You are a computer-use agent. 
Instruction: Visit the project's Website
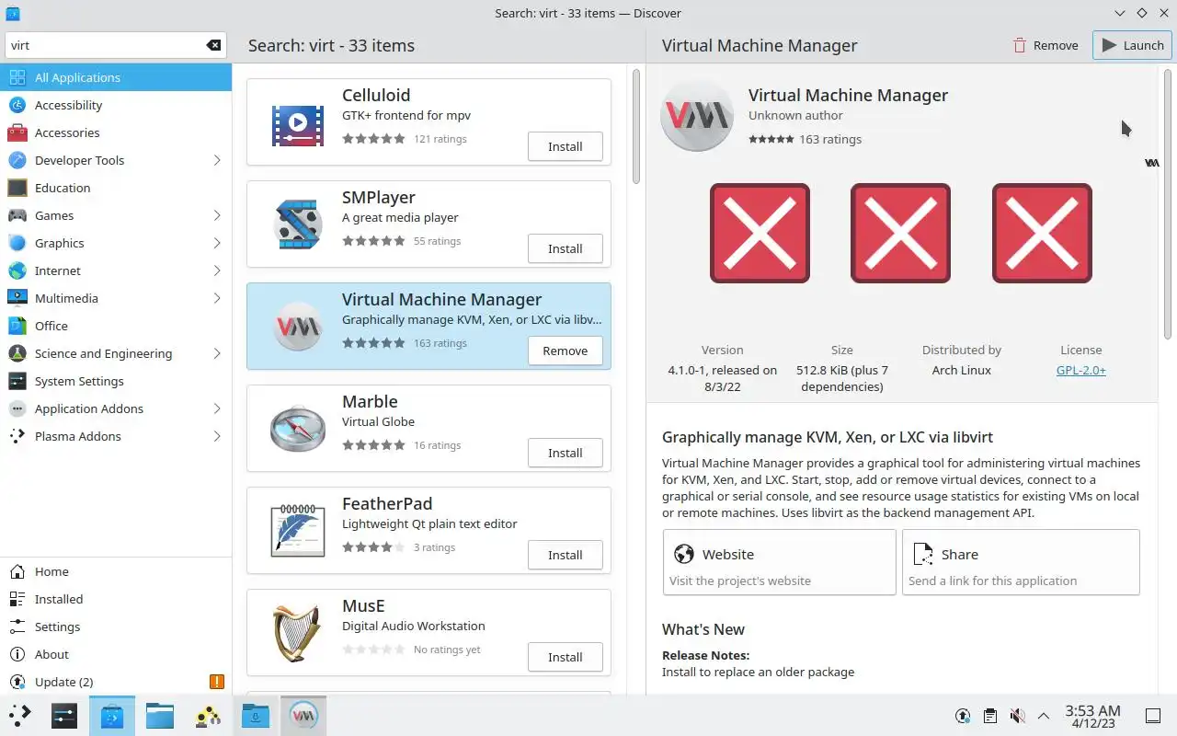(780, 562)
